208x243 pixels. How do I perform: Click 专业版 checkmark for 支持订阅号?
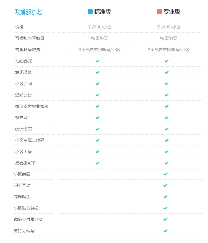(165, 231)
